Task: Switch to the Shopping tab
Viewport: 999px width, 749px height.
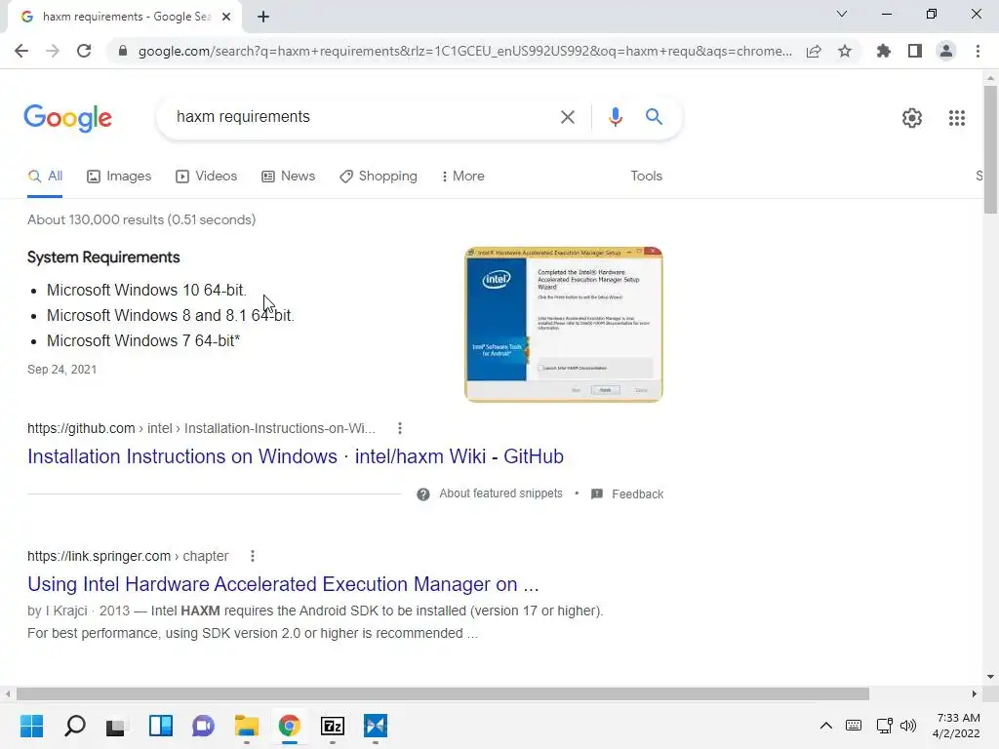Action: coord(379,177)
